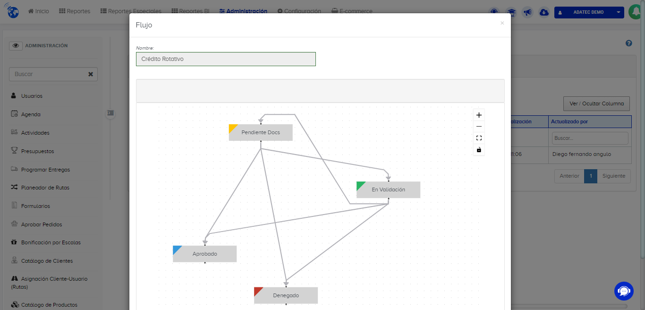Collapse the sidebar using the handle icon
This screenshot has height=310, width=645.
click(110, 113)
